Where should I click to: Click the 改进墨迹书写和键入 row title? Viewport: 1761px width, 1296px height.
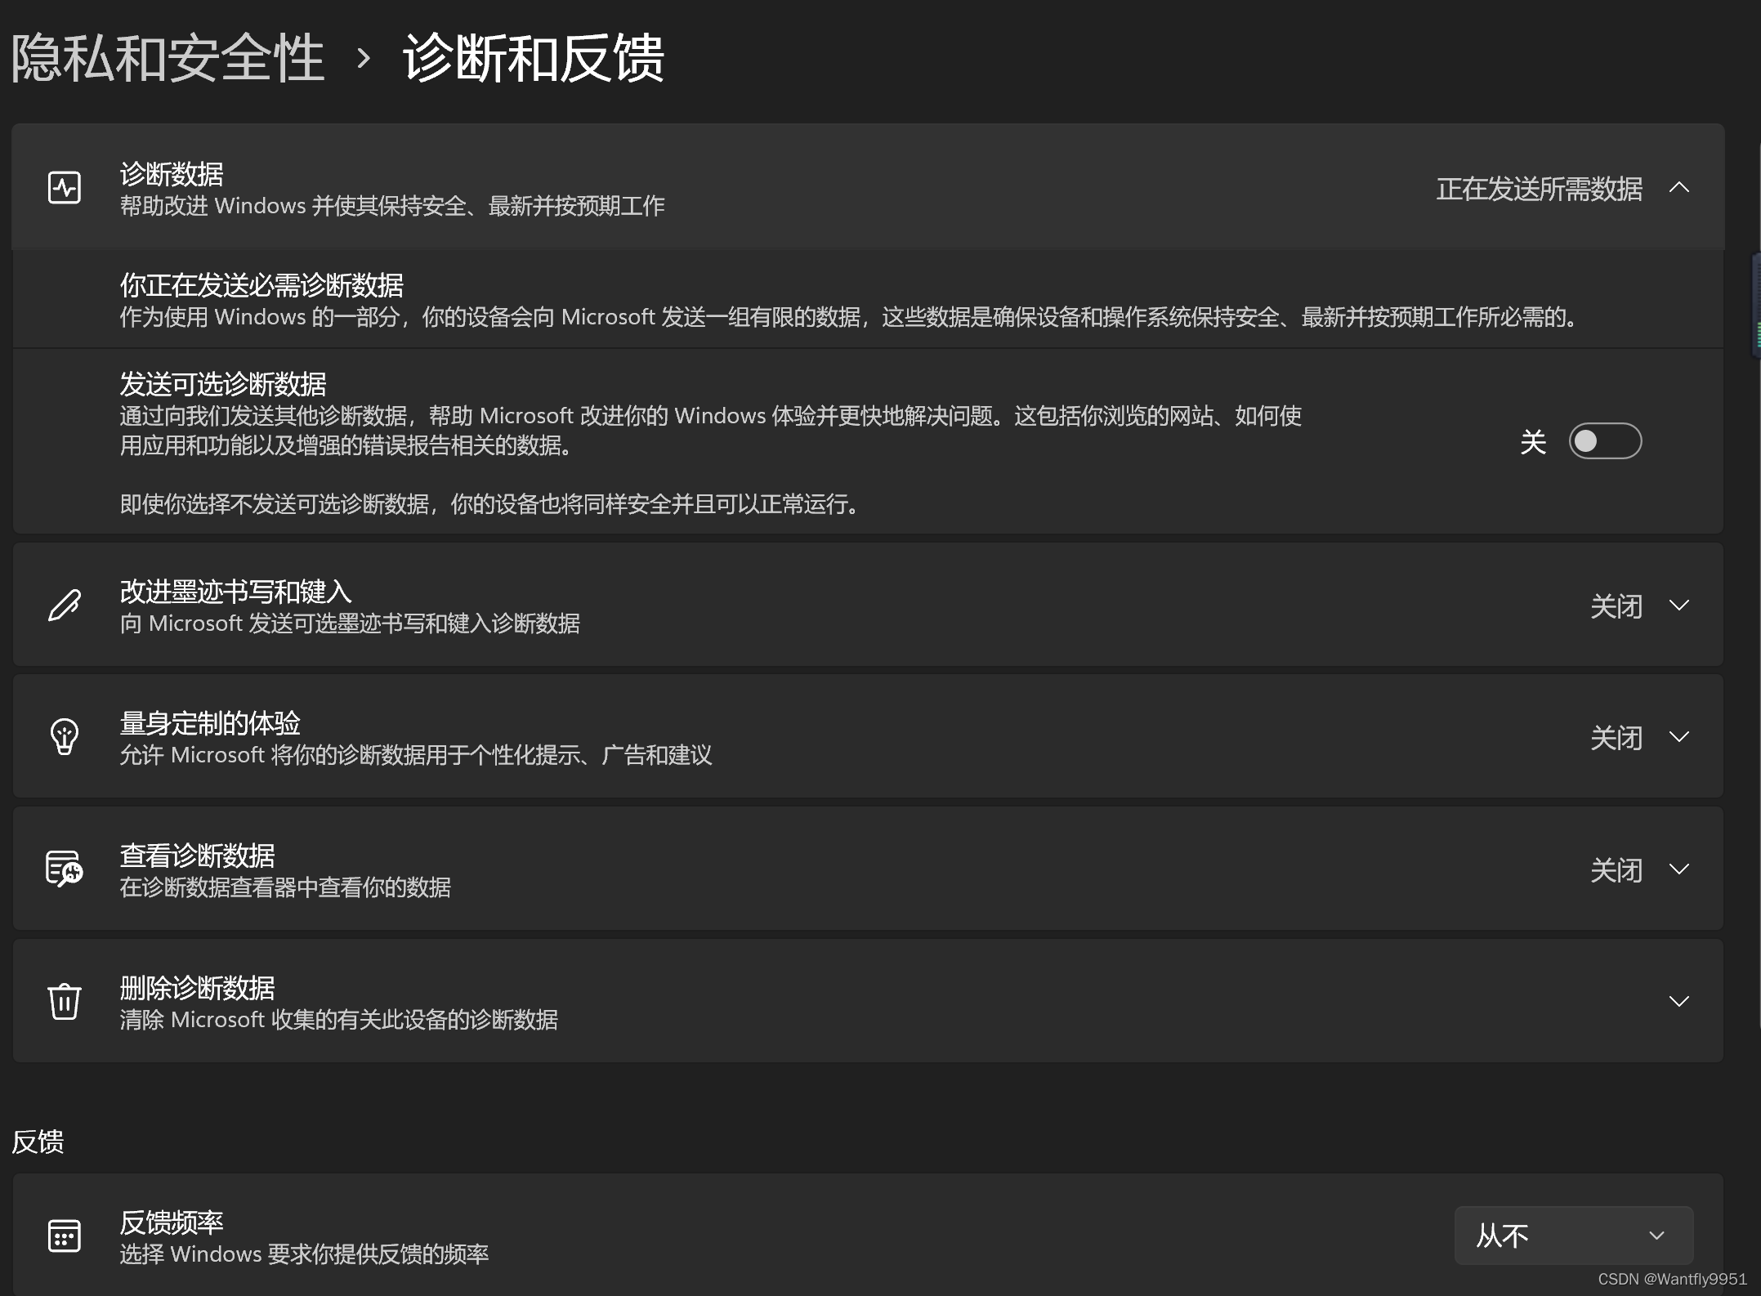pyautogui.click(x=235, y=591)
